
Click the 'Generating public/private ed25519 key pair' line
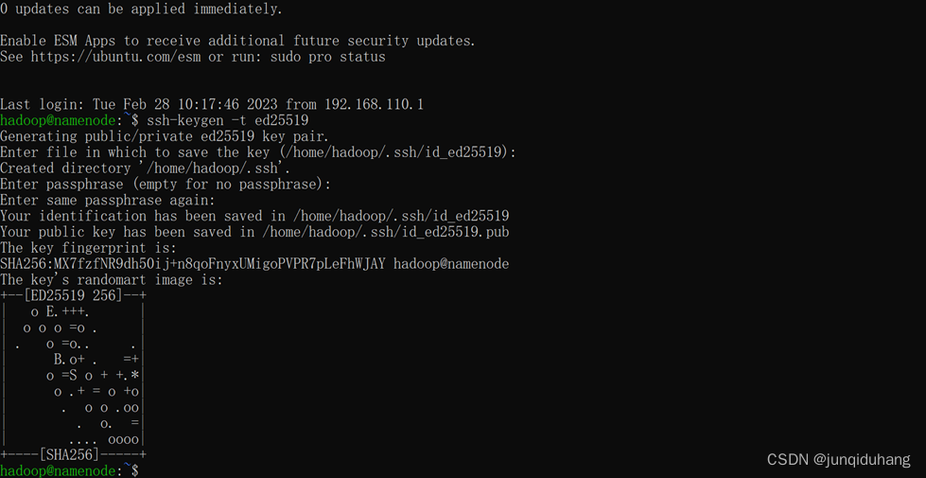click(x=165, y=136)
